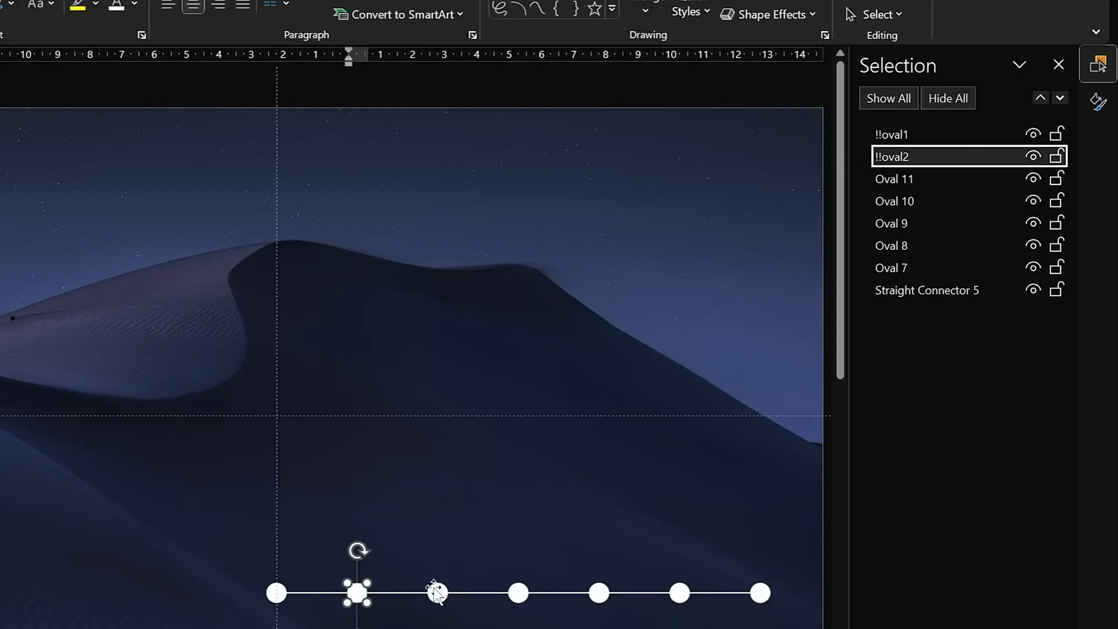Viewport: 1118px width, 629px height.
Task: Align text right in Paragraph group
Action: click(218, 5)
